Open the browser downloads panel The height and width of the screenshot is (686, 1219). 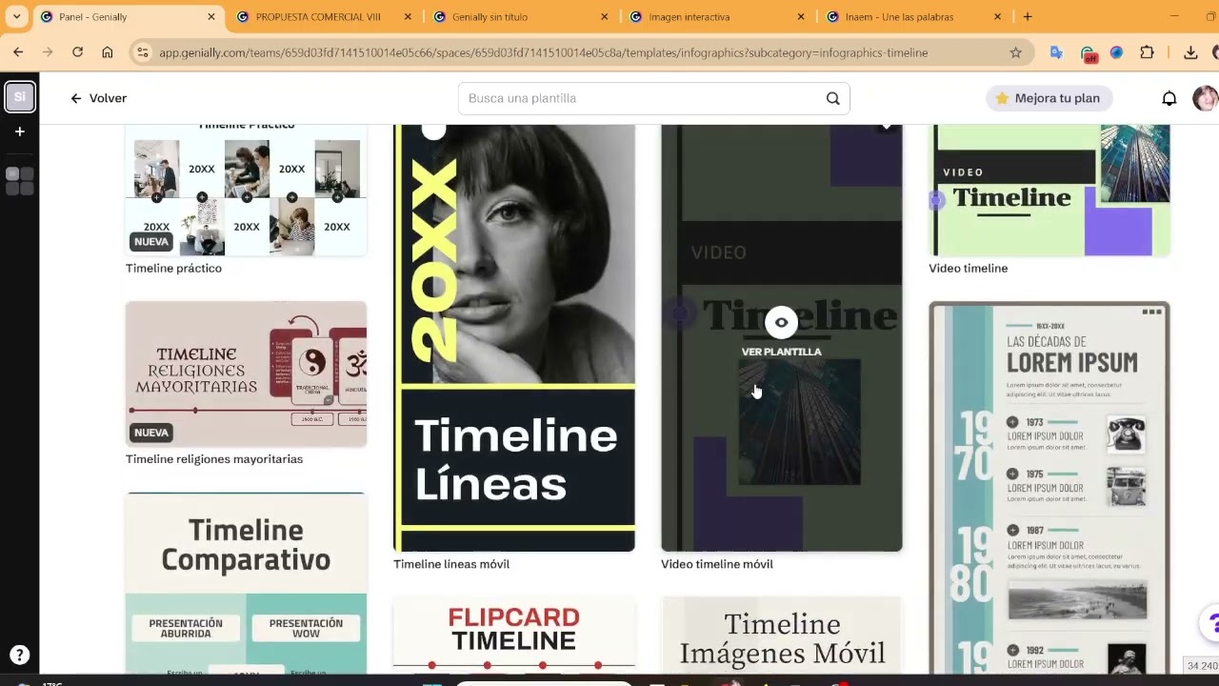pos(1190,52)
